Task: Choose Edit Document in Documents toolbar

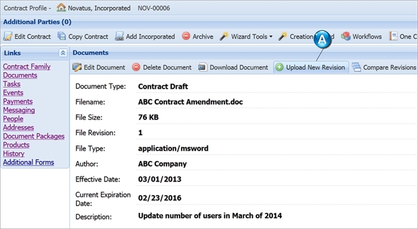Action: coord(99,67)
